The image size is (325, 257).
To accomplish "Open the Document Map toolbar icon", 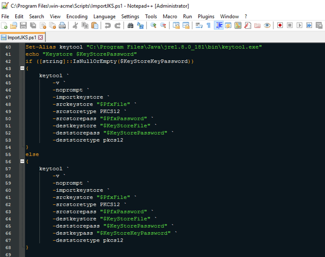I will tap(238, 25).
